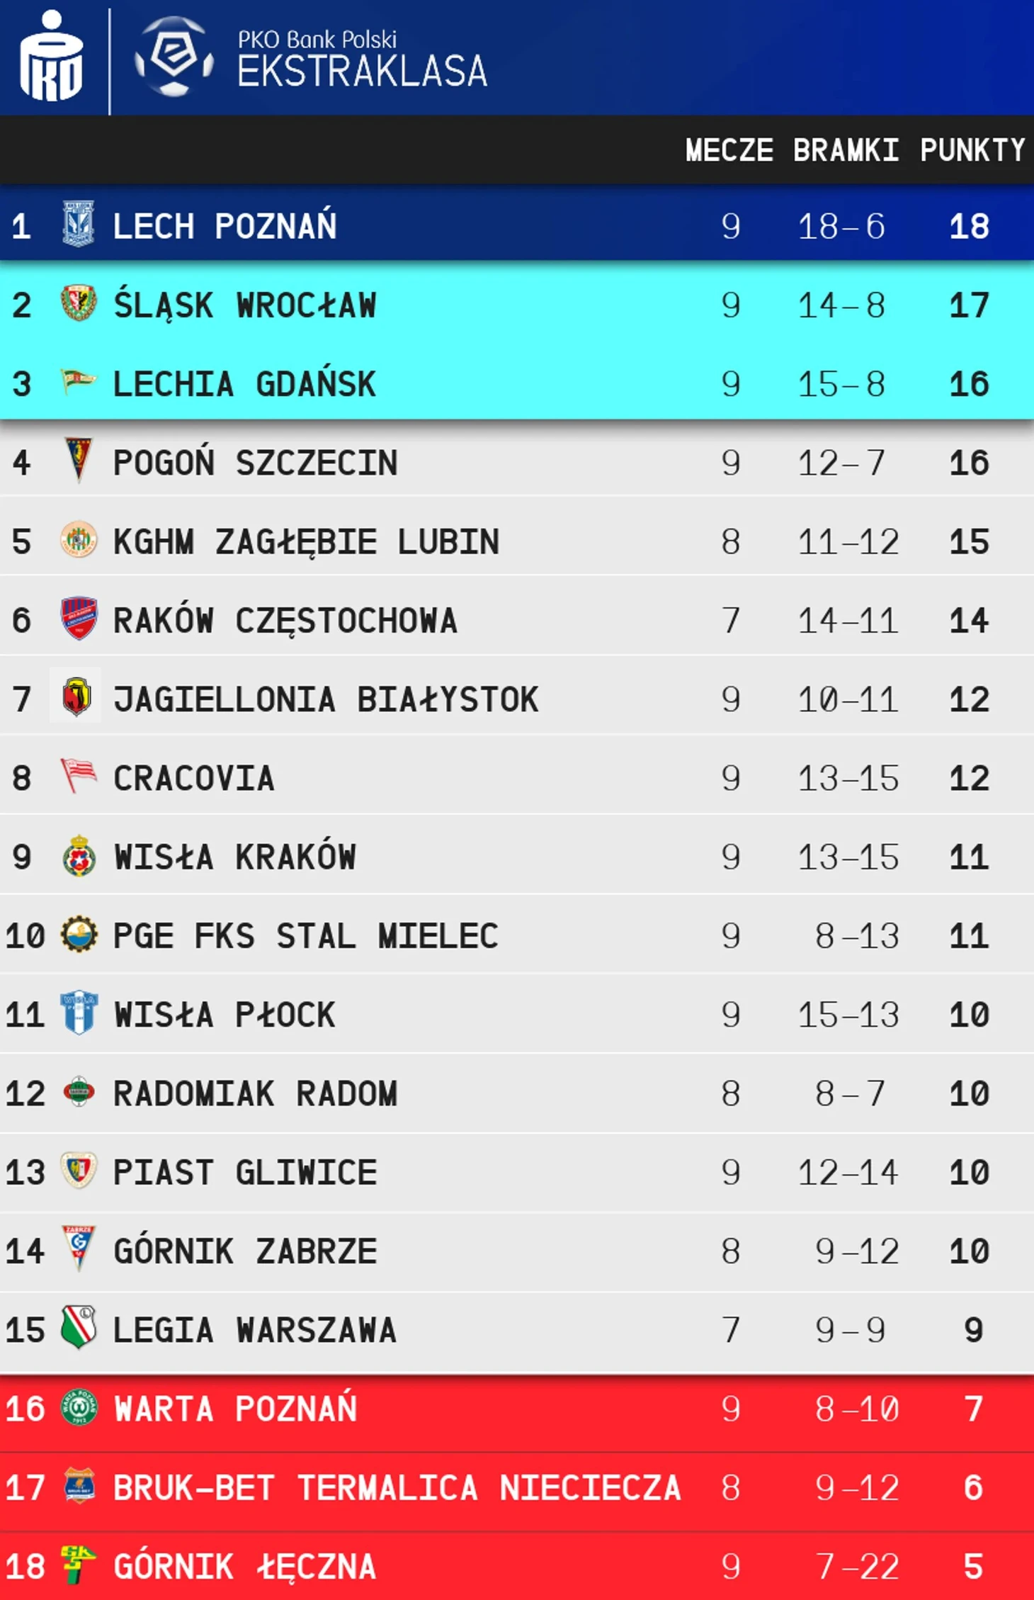Screen dimensions: 1034x1600
Task: Click the Wisła Płock club crest
Action: pyautogui.click(x=78, y=1013)
